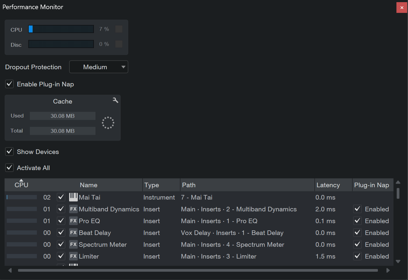Click the 2.0 ms latency value
The image size is (408, 280).
(325, 209)
